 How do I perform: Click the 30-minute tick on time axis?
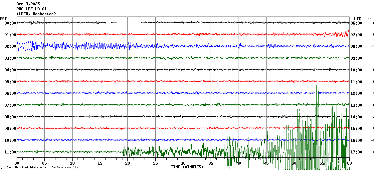tap(183, 163)
